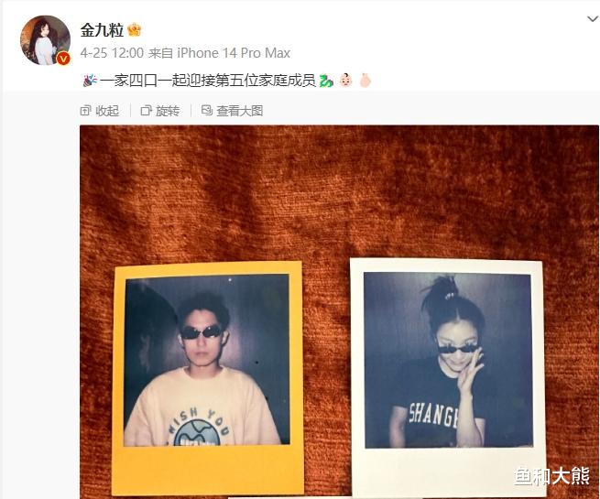600x499 pixels.
Task: Expand the post options chevron
Action: (593, 18)
